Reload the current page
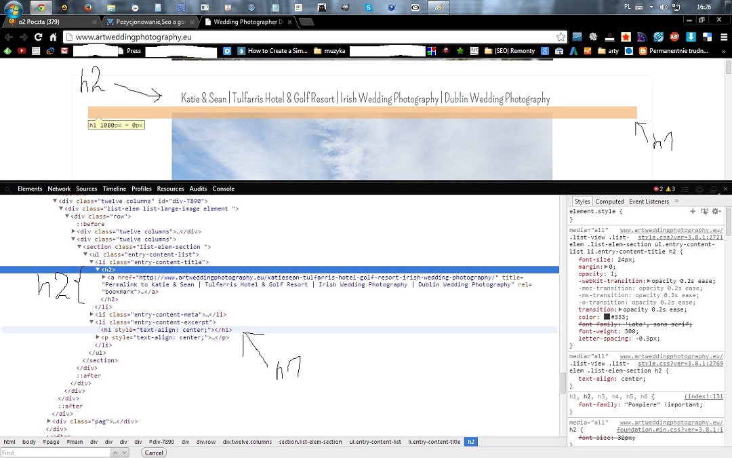Image resolution: width=732 pixels, height=458 pixels. [38, 37]
